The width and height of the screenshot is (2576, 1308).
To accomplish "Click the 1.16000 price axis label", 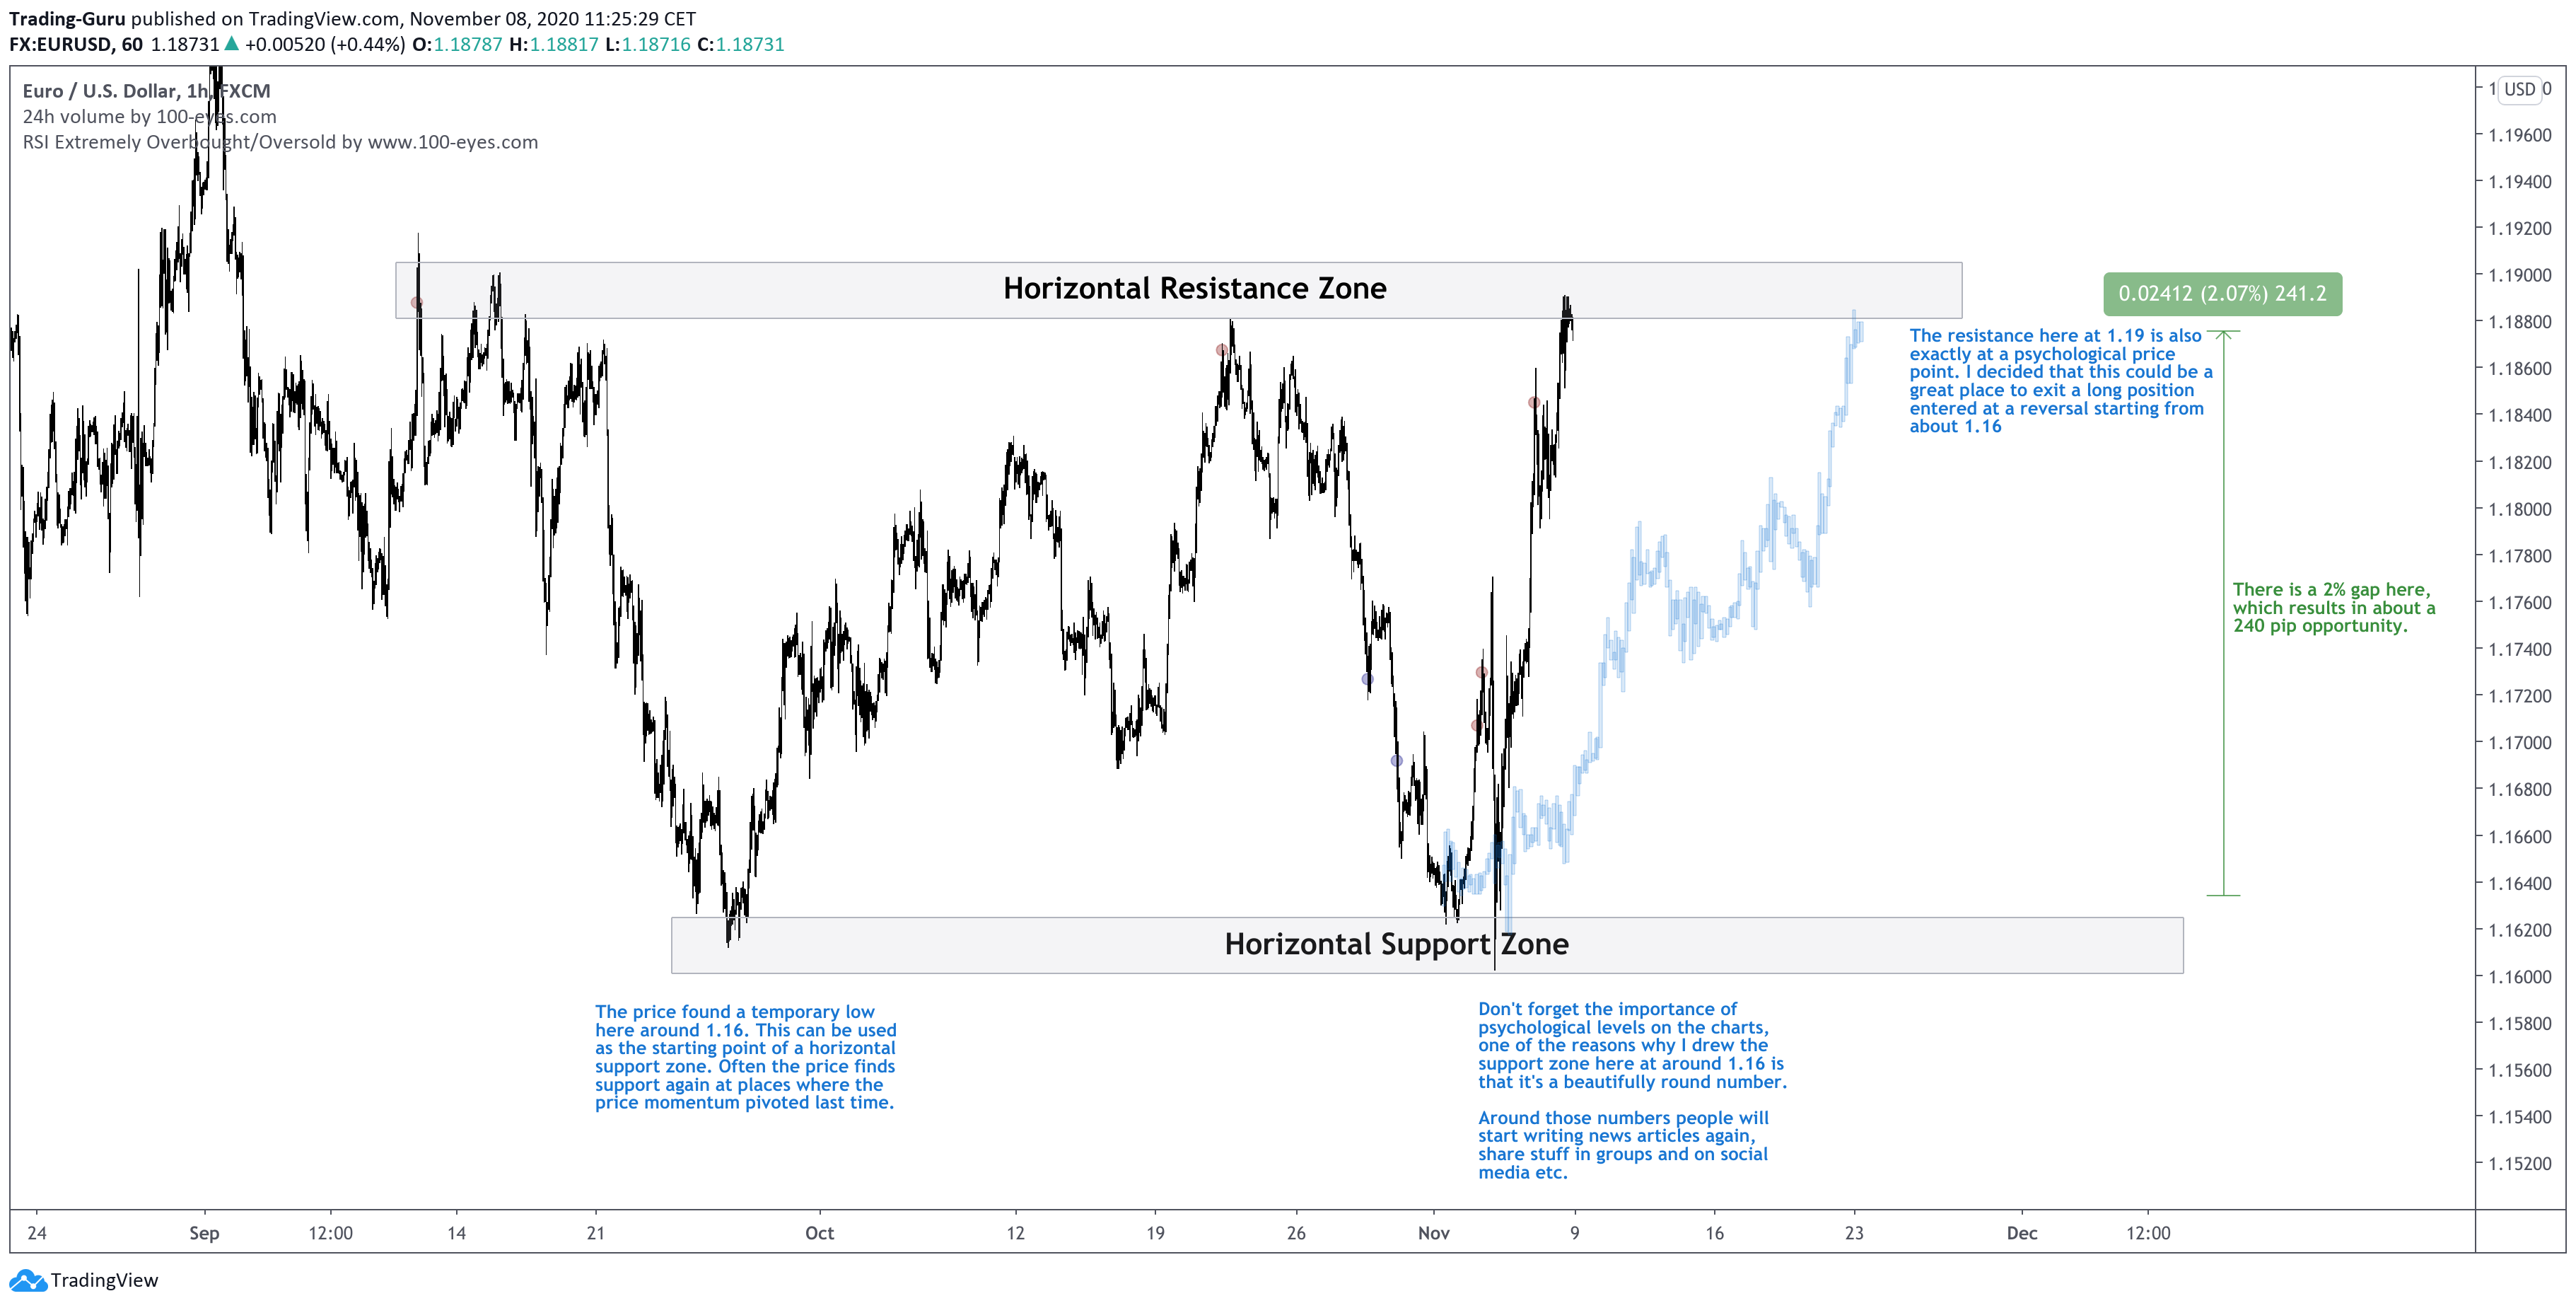I will [2519, 977].
